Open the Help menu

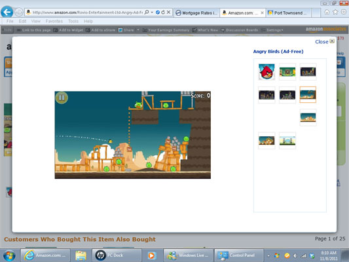(x=88, y=21)
